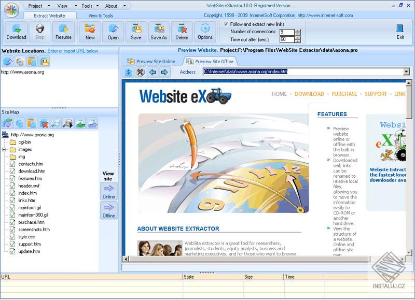415x300 pixels.
Task: Click the floppy disk icon under Website Locations
Action: [x=45, y=62]
